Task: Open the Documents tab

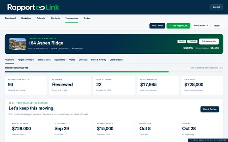Action: pyautogui.click(x=60, y=60)
